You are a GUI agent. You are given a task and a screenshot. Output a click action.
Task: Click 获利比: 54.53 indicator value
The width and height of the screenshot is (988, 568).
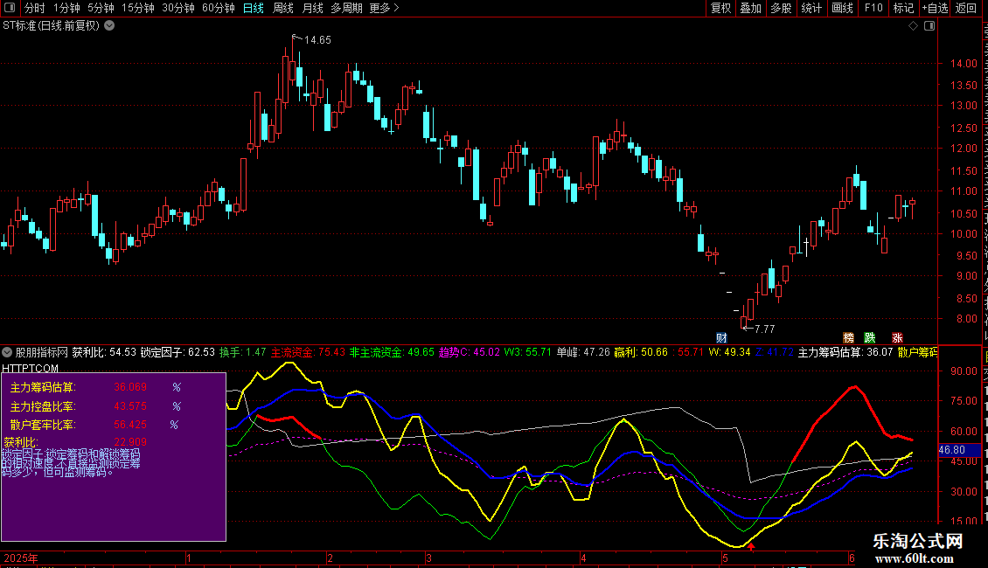tap(104, 352)
